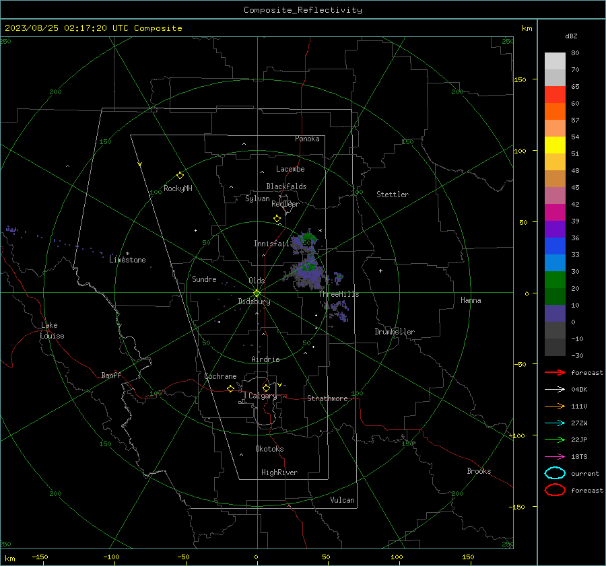Click the dBZ legend heading
The width and height of the screenshot is (606, 566).
tap(571, 36)
